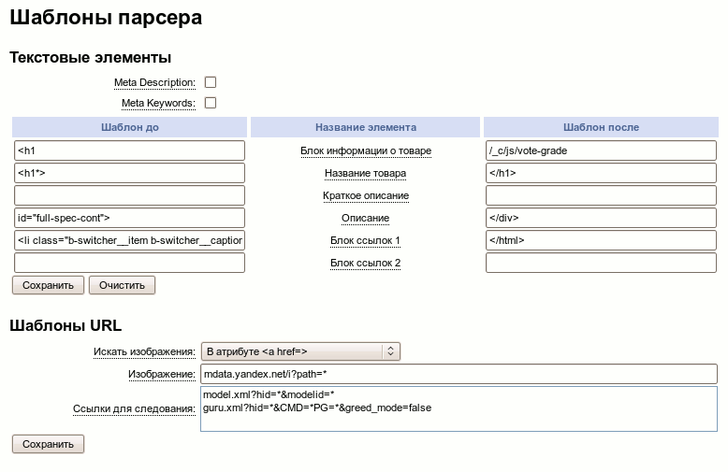The width and height of the screenshot is (728, 472).
Task: Open the 'Искать изображения' dropdown
Action: 300,351
